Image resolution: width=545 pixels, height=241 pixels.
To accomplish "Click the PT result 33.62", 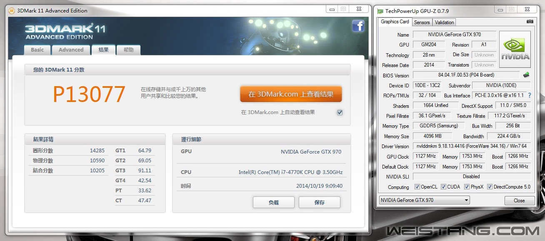I will click(x=145, y=191).
